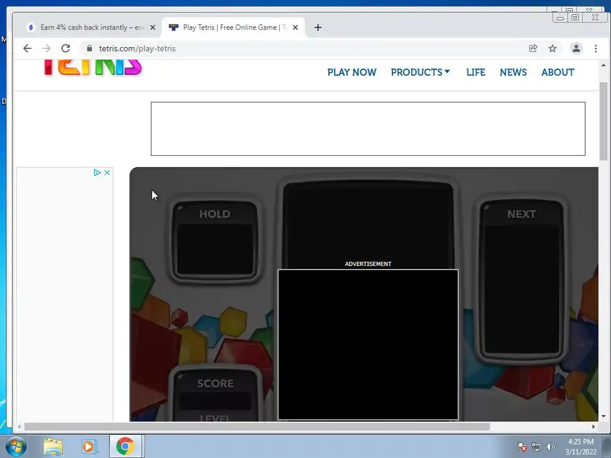Bookmark this page with the star icon

[553, 48]
